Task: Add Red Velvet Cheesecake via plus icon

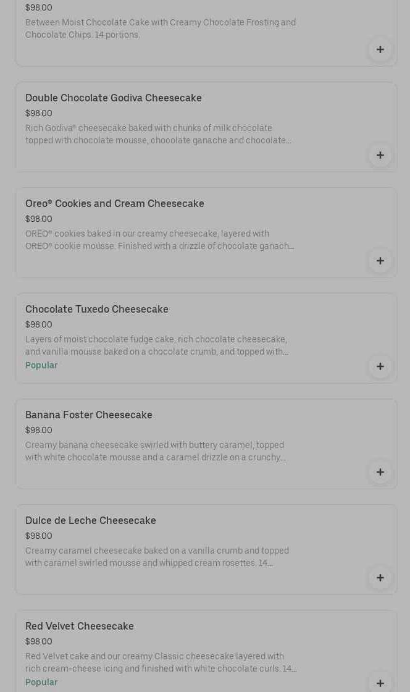Action: click(380, 683)
